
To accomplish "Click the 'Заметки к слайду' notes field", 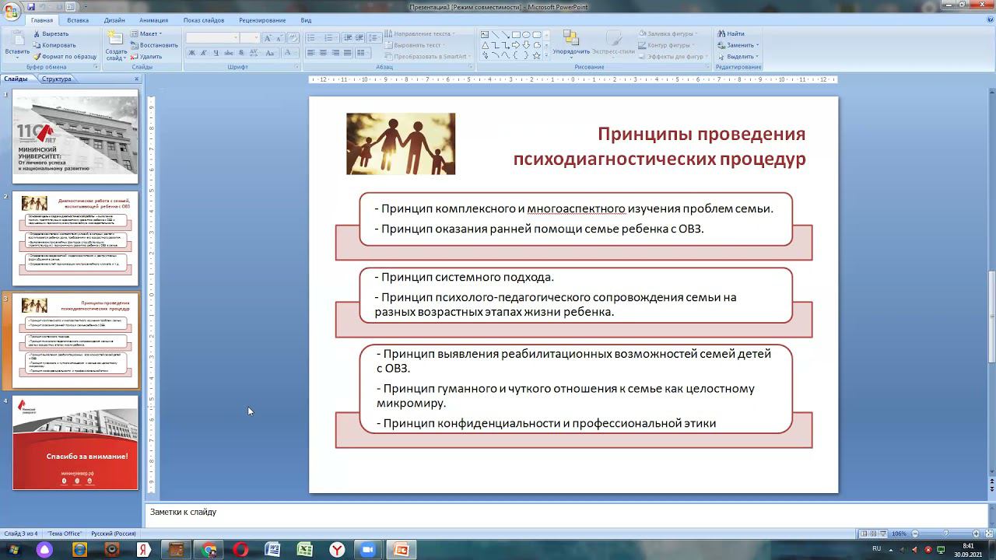I will click(x=566, y=513).
